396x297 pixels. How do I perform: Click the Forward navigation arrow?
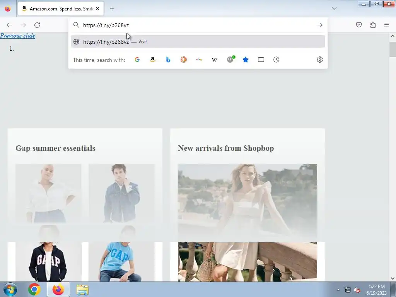23,25
